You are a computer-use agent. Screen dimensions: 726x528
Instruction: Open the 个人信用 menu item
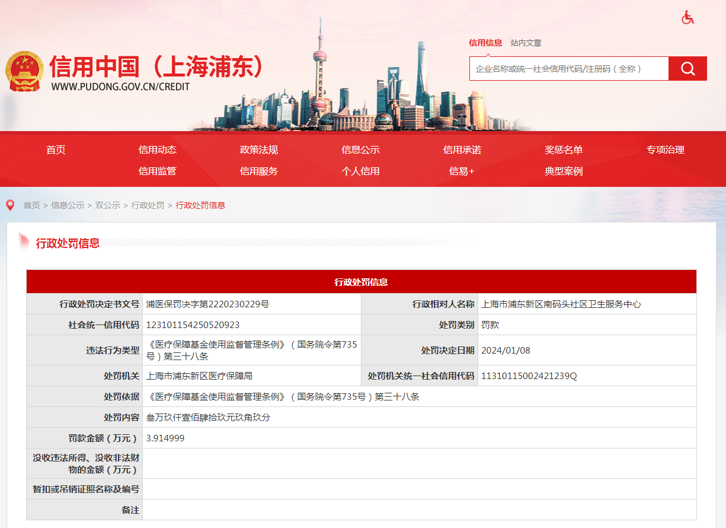point(360,171)
